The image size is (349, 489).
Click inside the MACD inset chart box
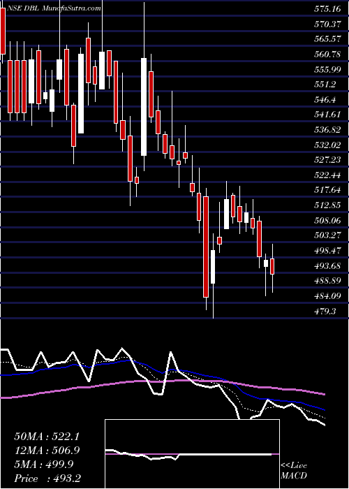[x=192, y=454]
